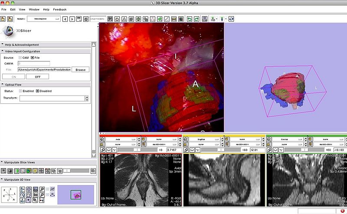Open the File menu

4,10
